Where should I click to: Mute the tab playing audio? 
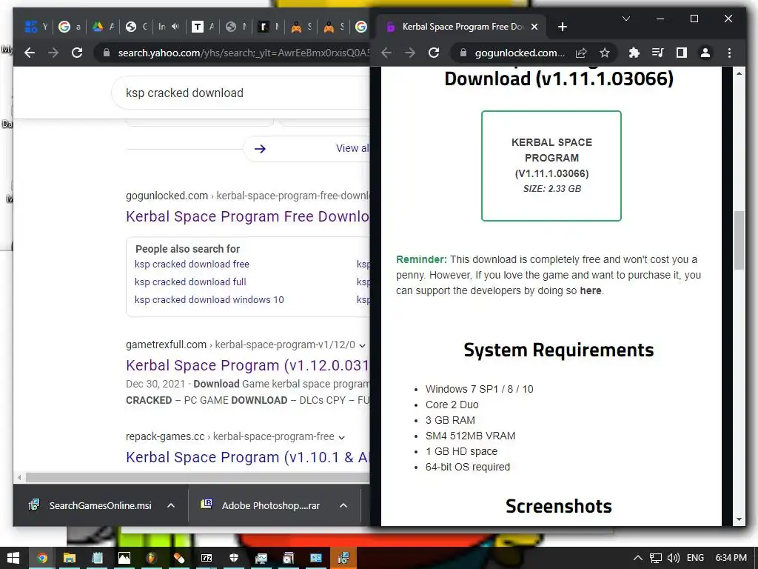click(x=175, y=27)
